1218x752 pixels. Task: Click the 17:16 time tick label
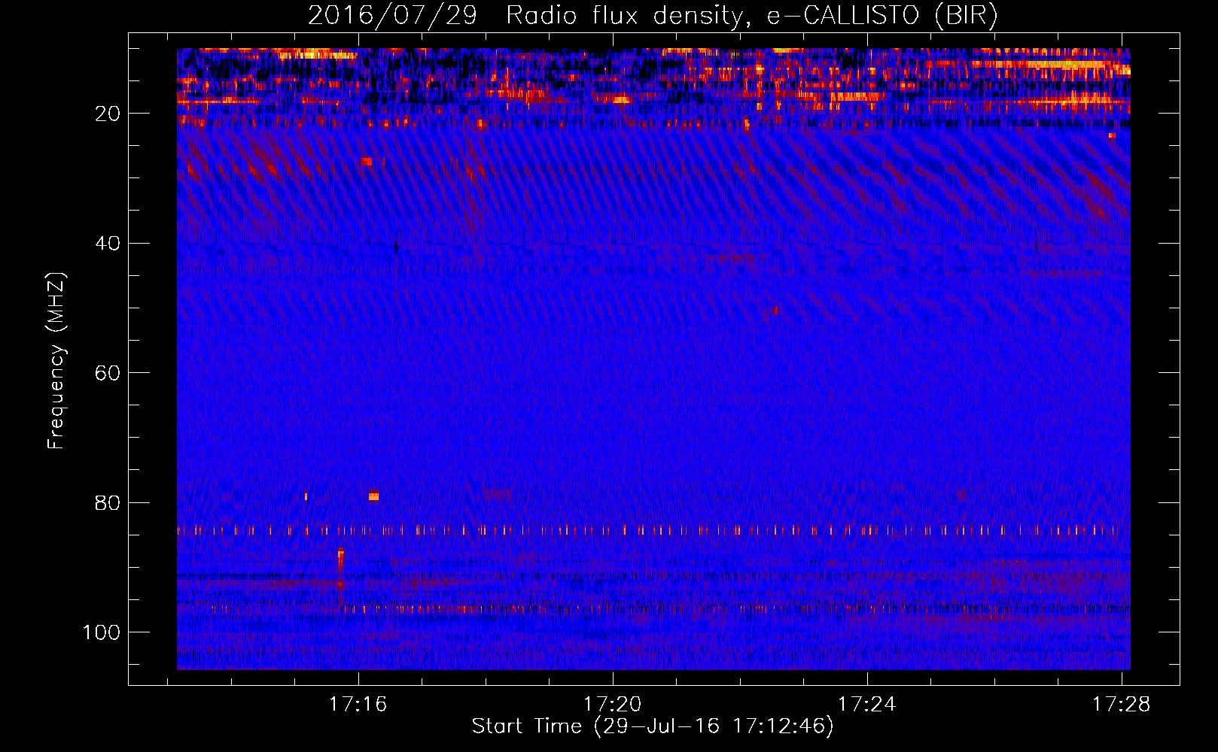pos(358,704)
